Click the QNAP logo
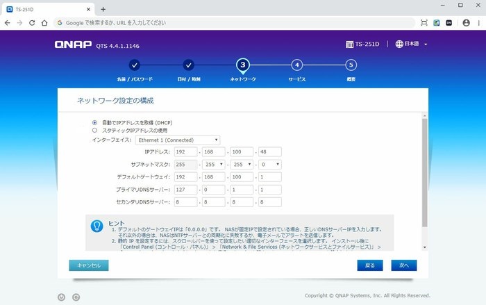 73,44
